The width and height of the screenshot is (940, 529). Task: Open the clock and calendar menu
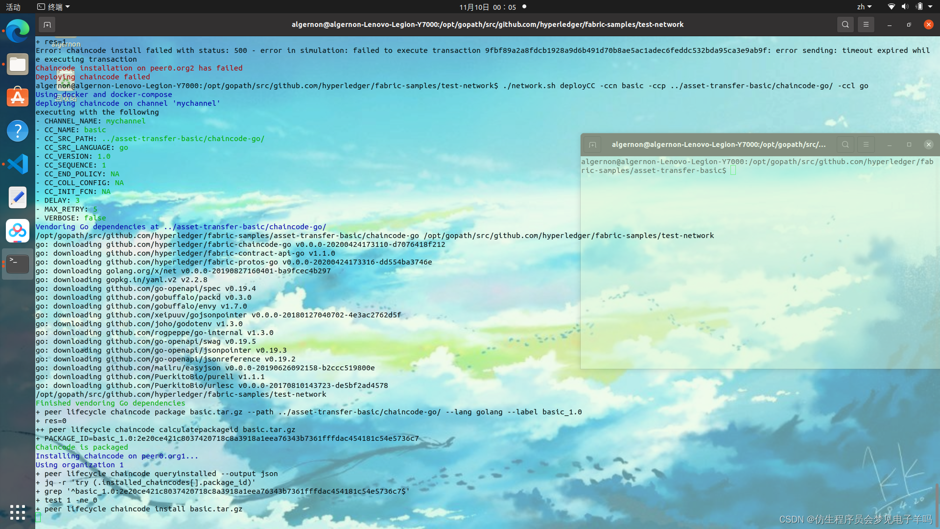click(x=487, y=7)
